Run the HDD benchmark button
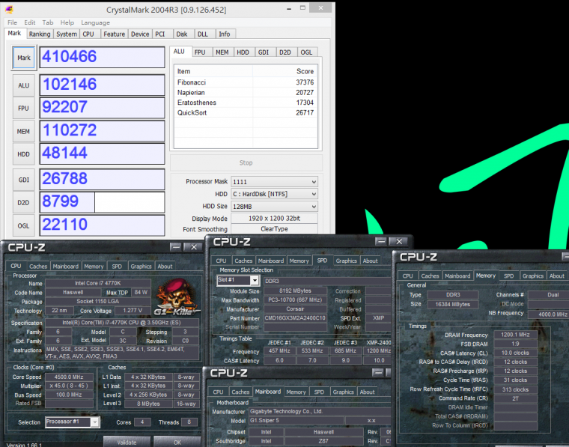 point(24,154)
